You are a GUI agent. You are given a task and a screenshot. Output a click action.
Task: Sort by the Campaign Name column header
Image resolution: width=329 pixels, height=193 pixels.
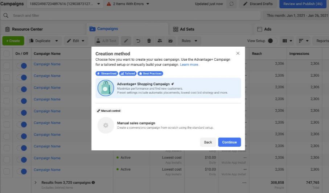tap(47, 54)
